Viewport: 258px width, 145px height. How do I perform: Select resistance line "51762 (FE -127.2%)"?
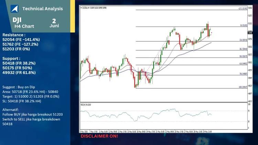20,44
